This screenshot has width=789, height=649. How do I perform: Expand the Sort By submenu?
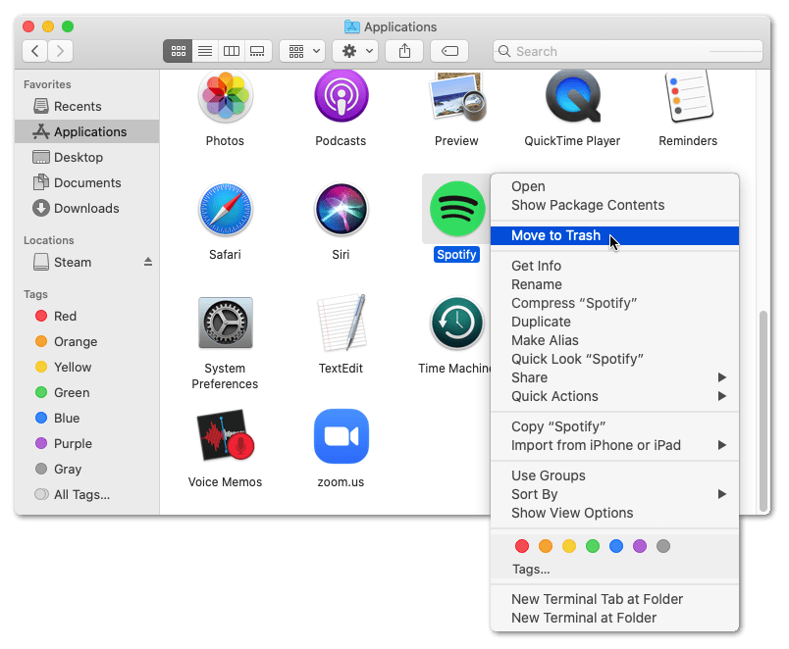pyautogui.click(x=614, y=494)
